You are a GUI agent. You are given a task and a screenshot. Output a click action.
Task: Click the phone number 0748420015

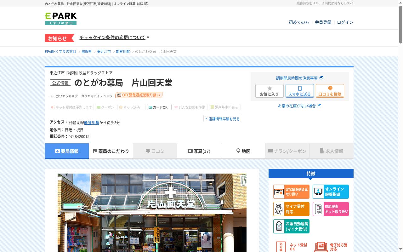click(x=79, y=137)
